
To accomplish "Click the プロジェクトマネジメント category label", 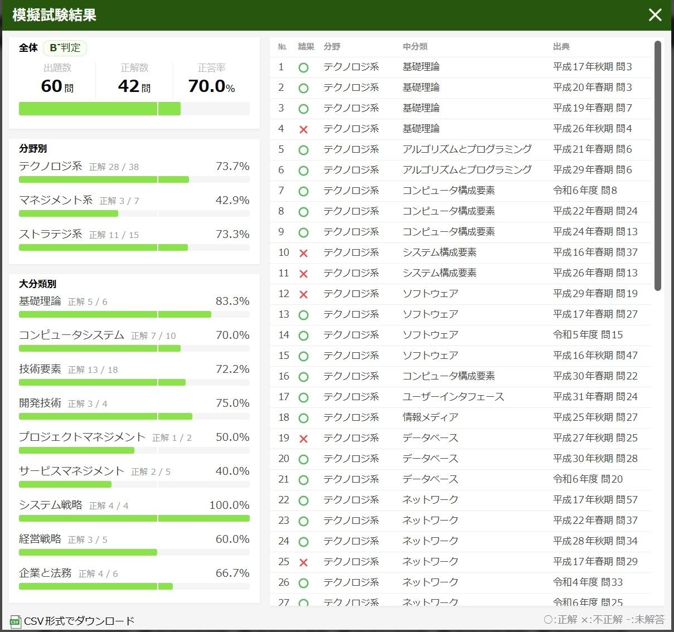I will pyautogui.click(x=83, y=437).
